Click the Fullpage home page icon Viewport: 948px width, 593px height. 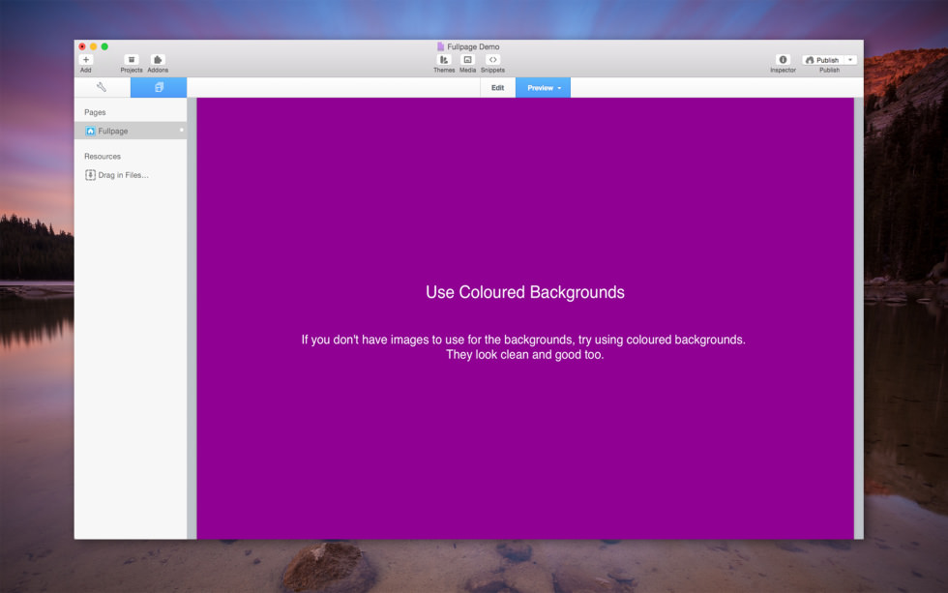(x=90, y=131)
